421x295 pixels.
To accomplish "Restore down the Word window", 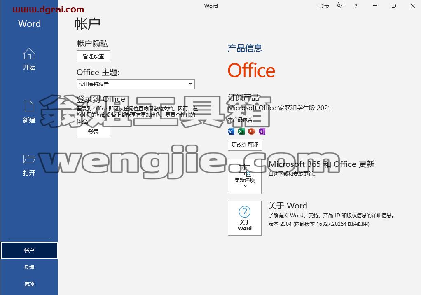I will pyautogui.click(x=394, y=6).
